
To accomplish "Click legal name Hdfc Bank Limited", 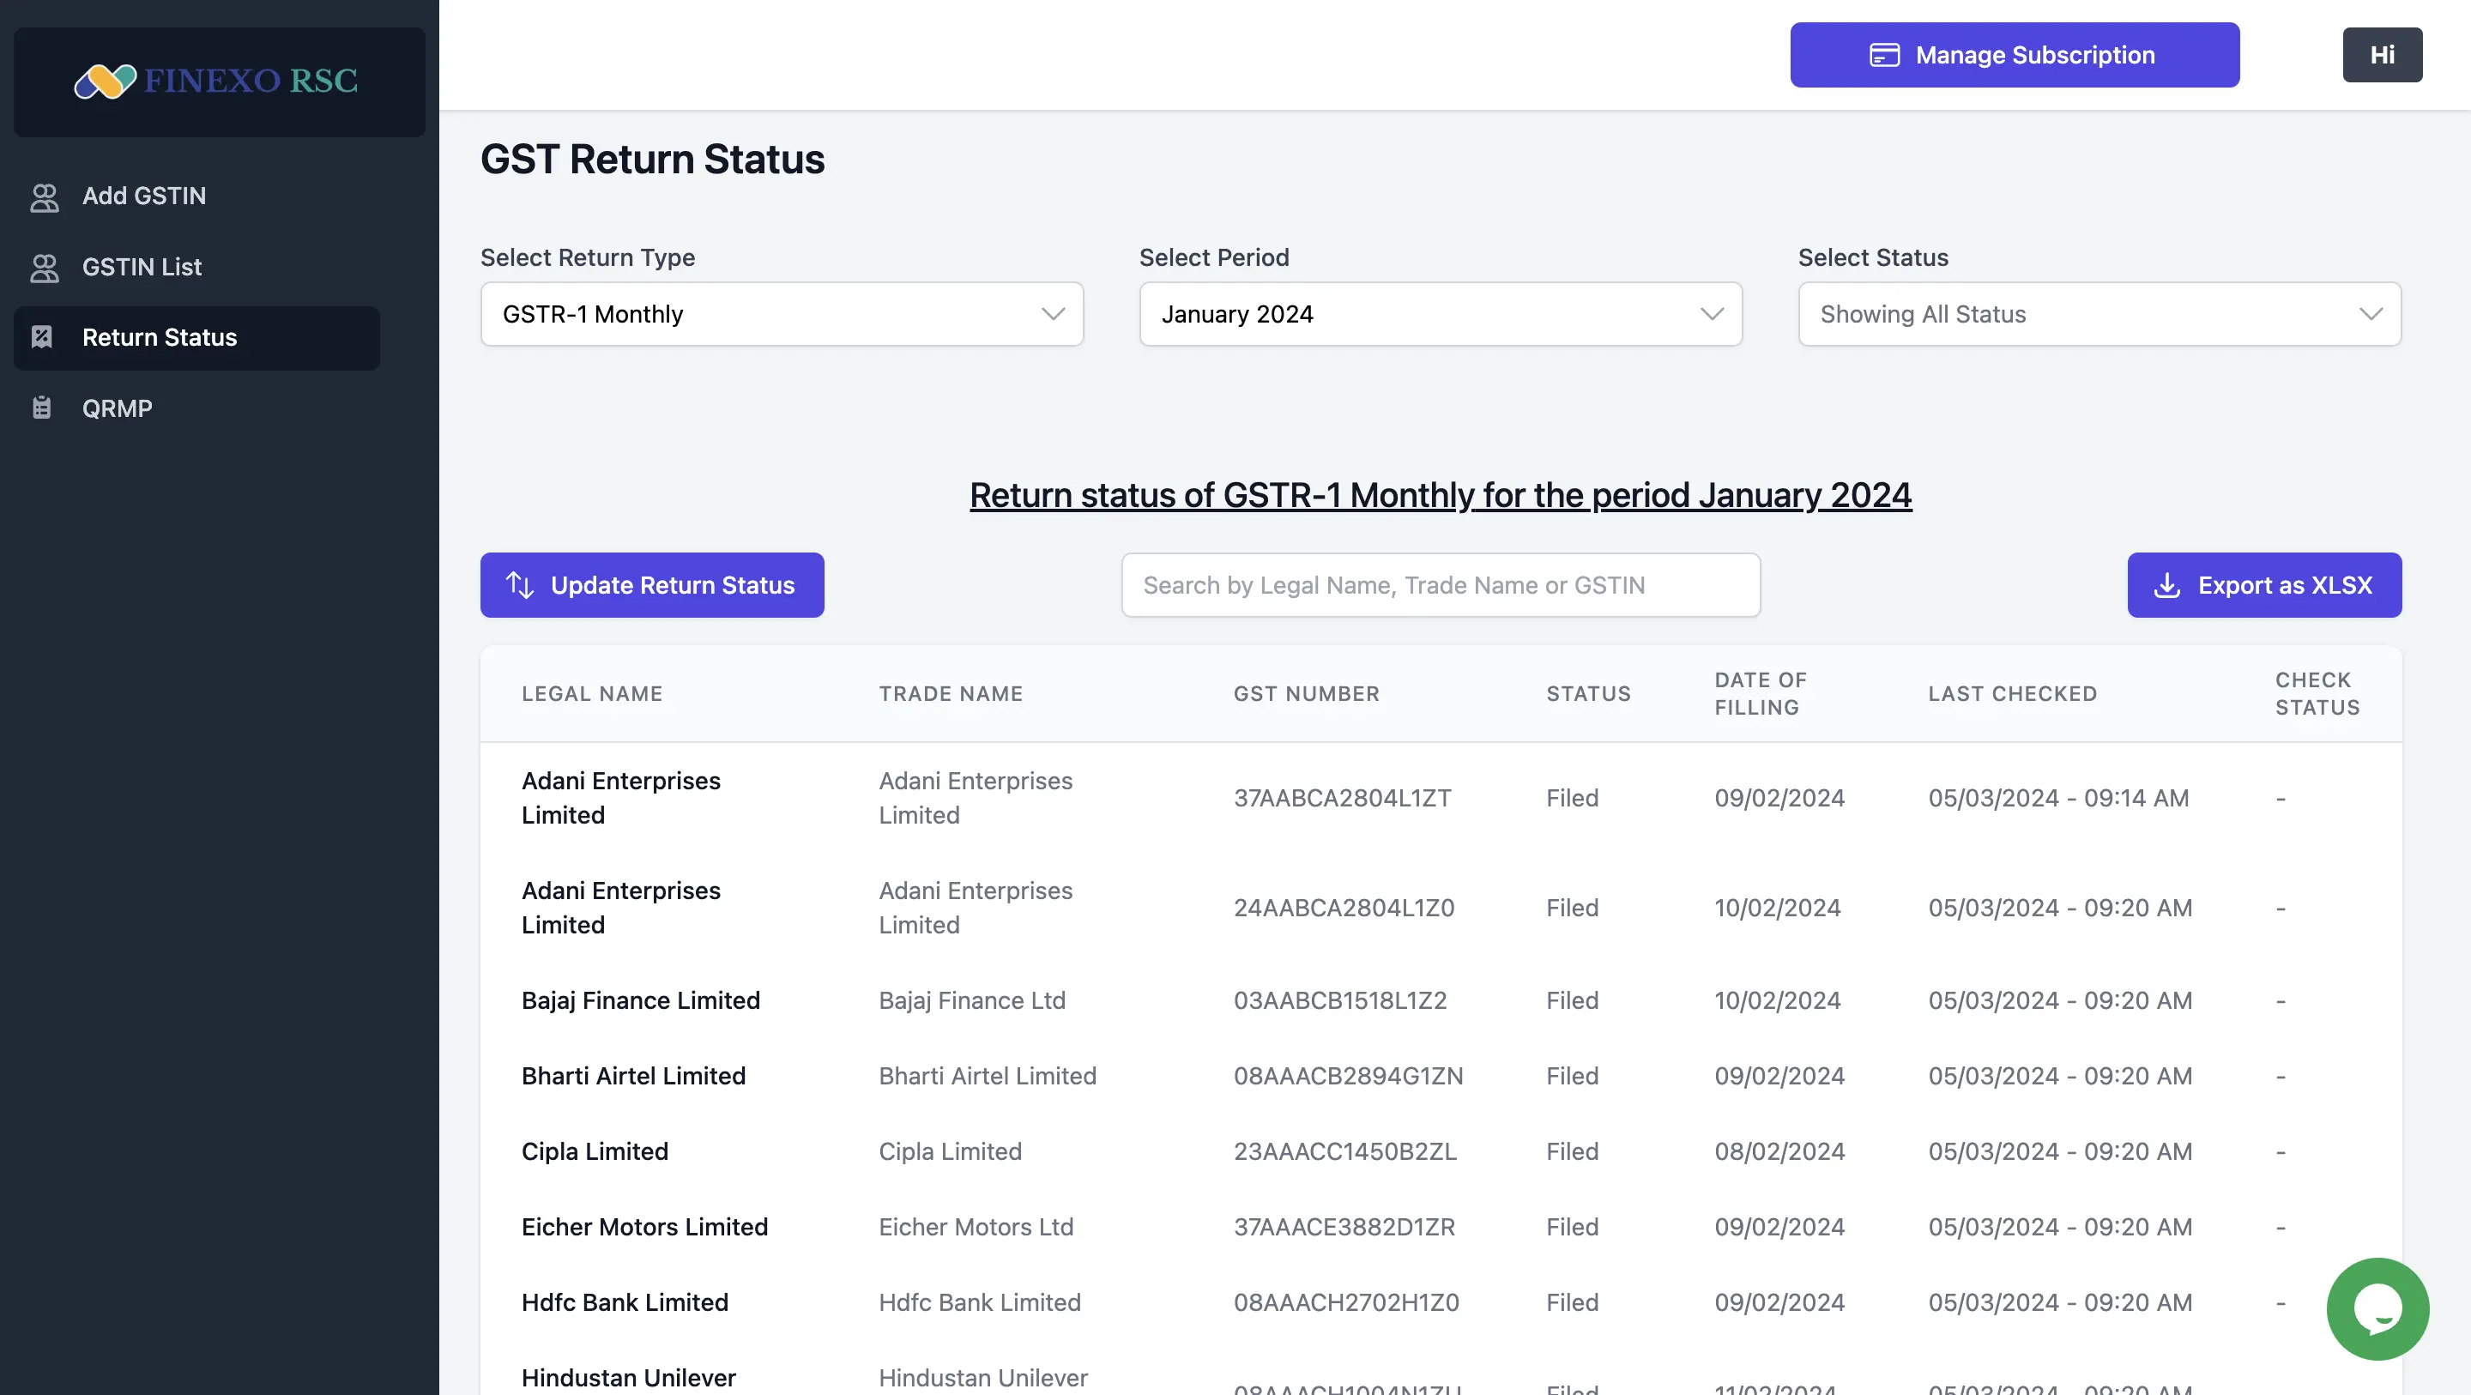I will (x=625, y=1303).
